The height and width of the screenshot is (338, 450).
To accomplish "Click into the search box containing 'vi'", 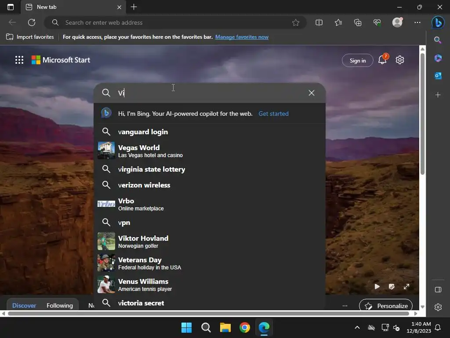I will (210, 93).
